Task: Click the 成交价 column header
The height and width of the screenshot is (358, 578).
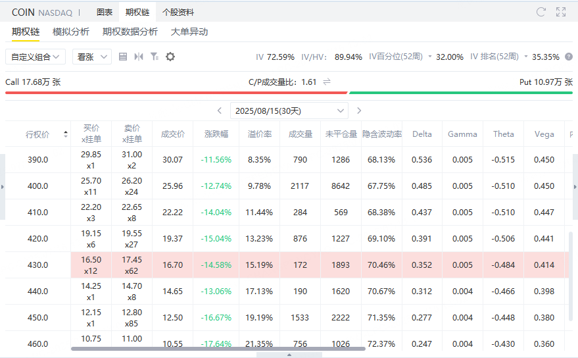Action: pos(172,134)
